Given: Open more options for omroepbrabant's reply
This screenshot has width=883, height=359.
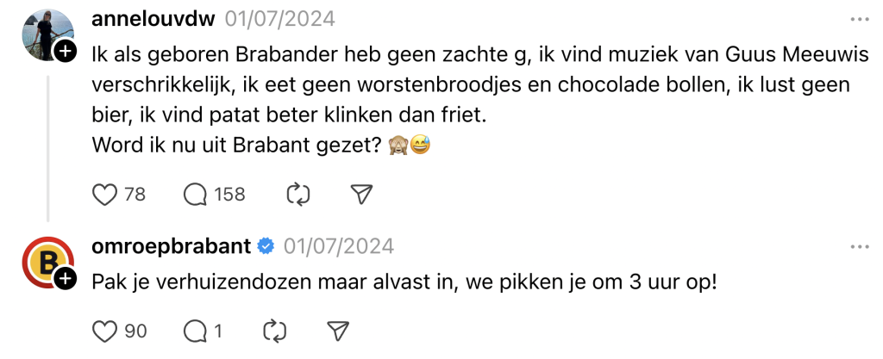Looking at the screenshot, I should (x=860, y=246).
